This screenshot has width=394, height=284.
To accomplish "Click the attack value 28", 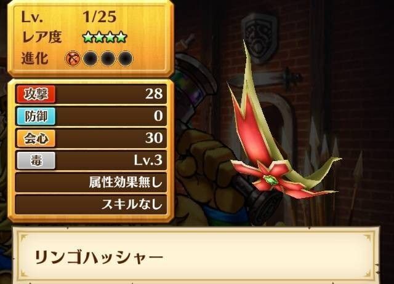I will 154,94.
